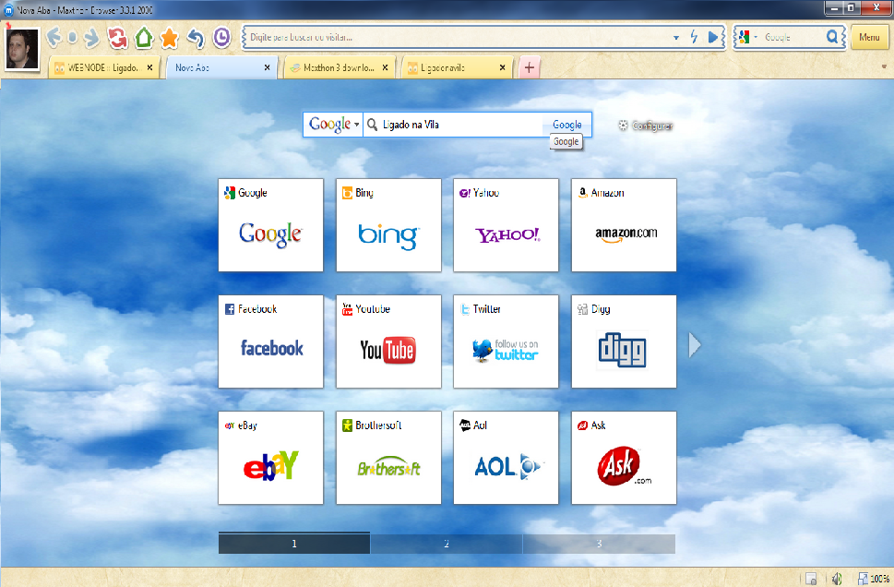Click the Configurar gear icon
This screenshot has width=894, height=587.
pos(623,126)
